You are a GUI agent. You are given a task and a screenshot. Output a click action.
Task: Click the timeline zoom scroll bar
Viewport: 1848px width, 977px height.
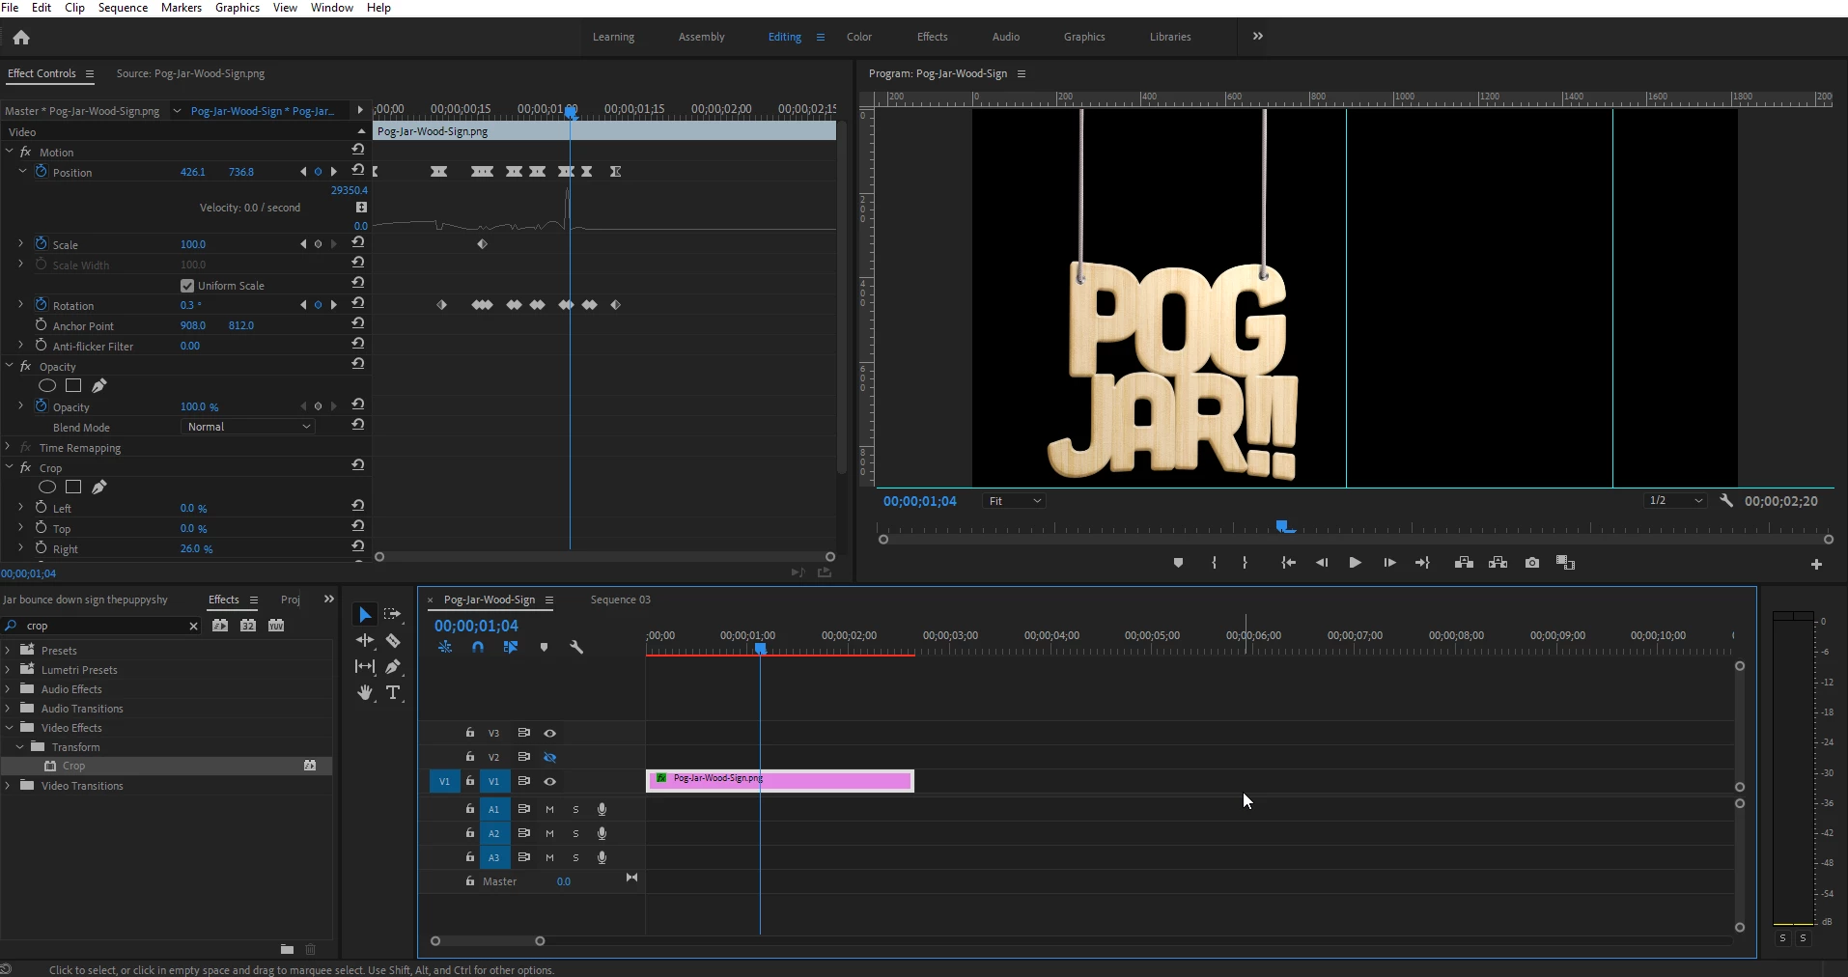488,941
